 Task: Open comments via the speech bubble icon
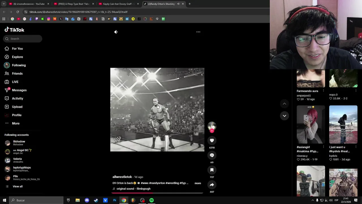point(212,155)
